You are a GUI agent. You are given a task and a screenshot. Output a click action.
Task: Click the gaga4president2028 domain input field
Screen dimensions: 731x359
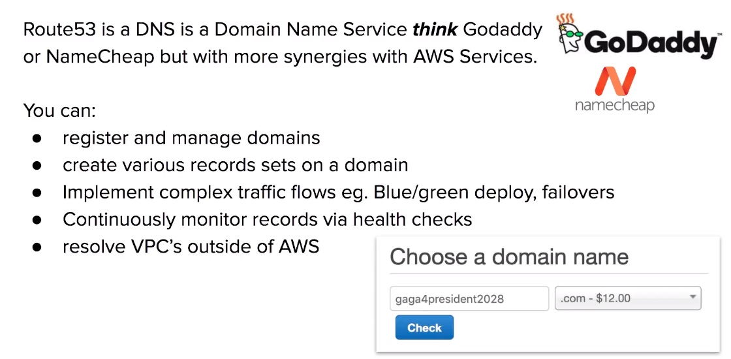(x=469, y=298)
